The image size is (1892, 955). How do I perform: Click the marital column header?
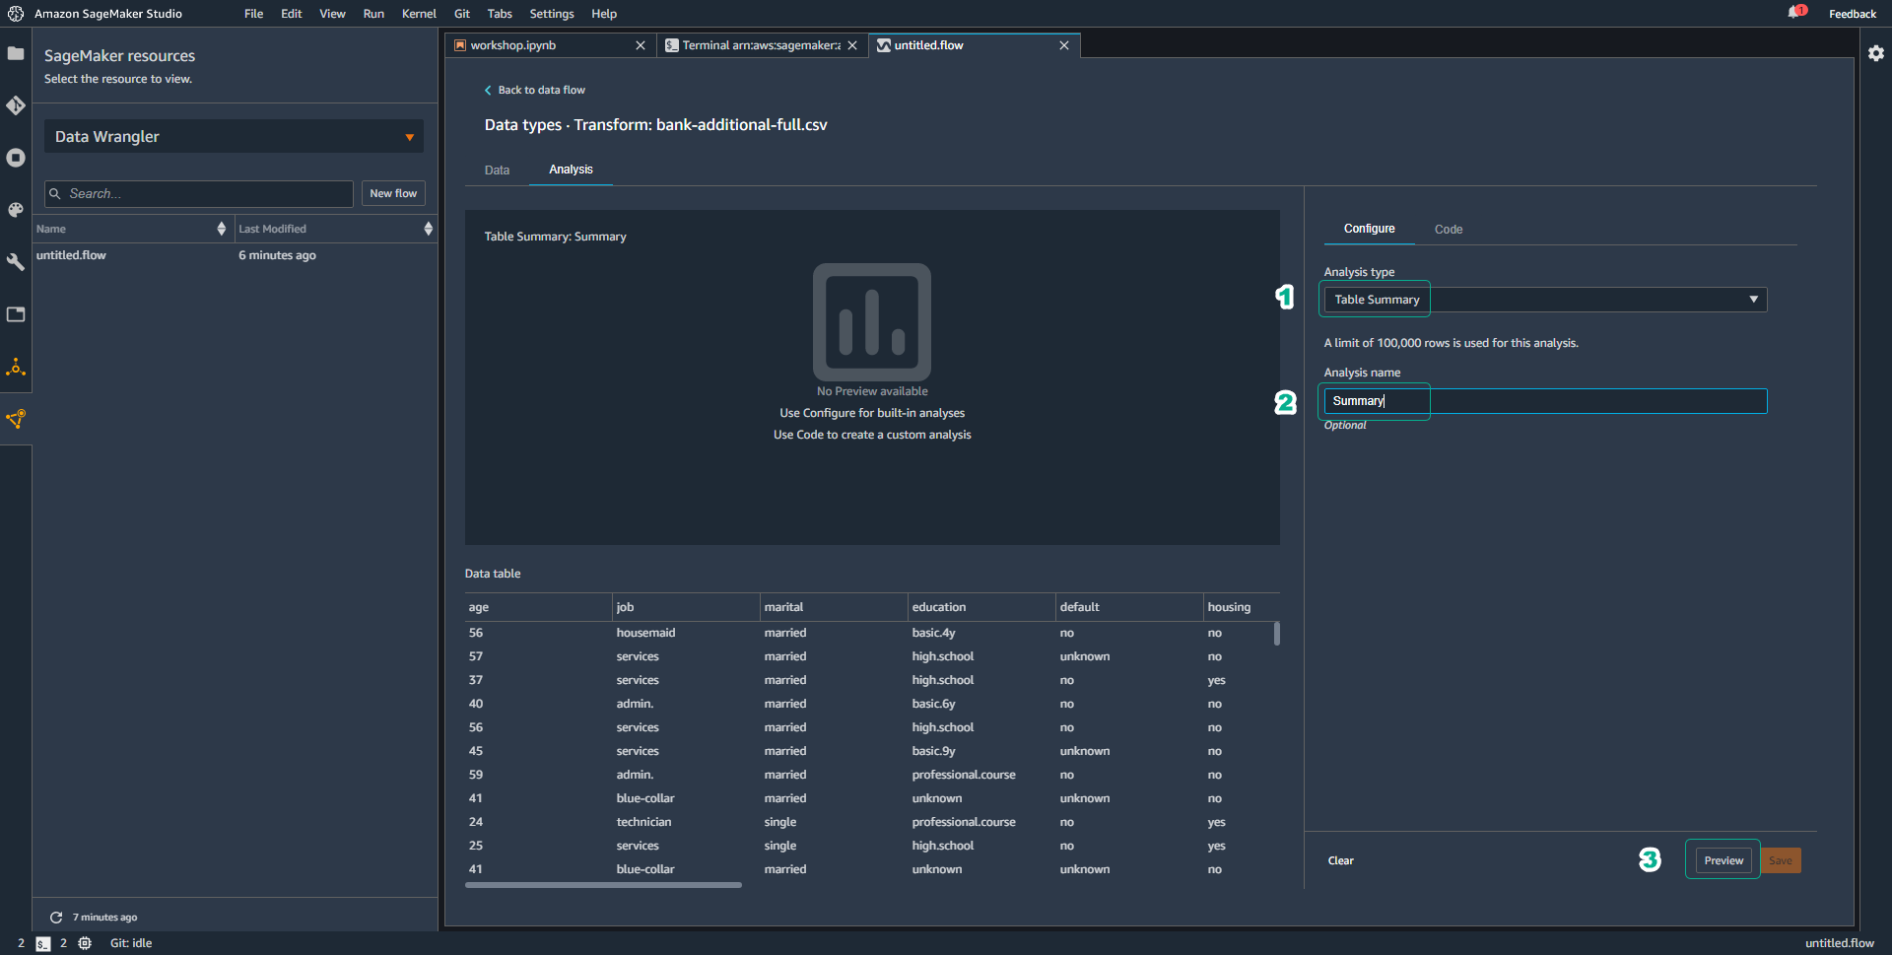834,607
